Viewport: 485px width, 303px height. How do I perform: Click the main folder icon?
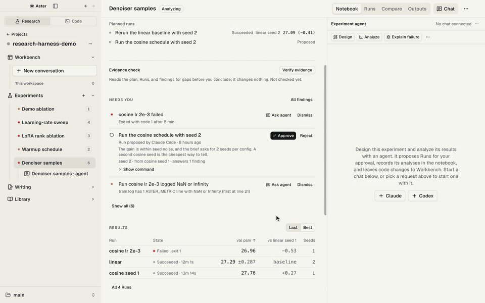8,295
